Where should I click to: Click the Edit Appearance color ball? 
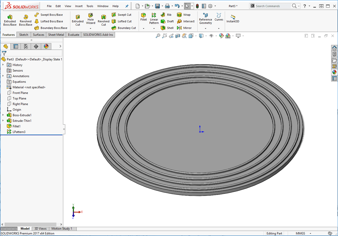pyautogui.click(x=221, y=36)
